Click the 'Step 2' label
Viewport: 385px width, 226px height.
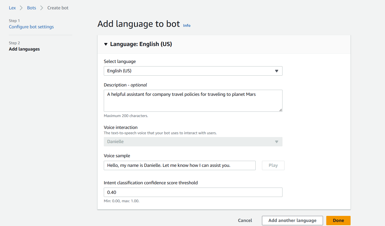click(14, 43)
